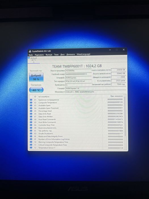Image resolution: width=149 pixels, height=199 pixels.
Task: Click the serial number field AA000000000000000013
Action: pos(78,74)
